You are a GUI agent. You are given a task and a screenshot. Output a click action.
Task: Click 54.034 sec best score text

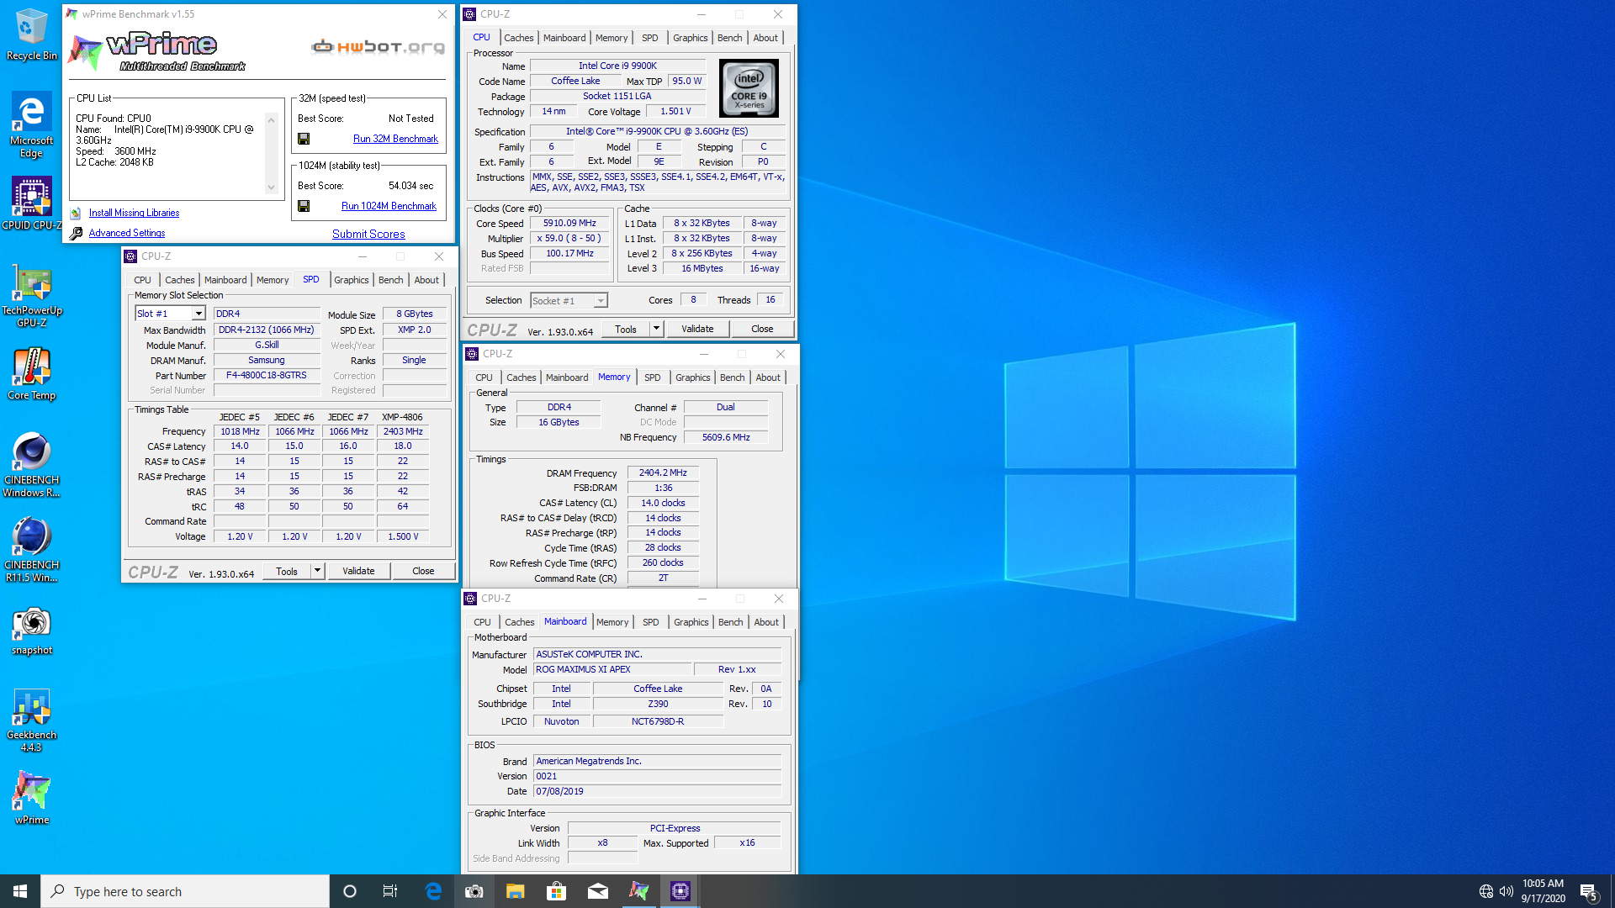(x=410, y=186)
